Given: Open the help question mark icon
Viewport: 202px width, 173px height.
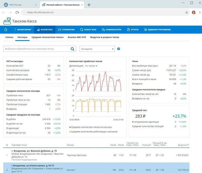Looking at the screenshot, I should pos(119,49).
